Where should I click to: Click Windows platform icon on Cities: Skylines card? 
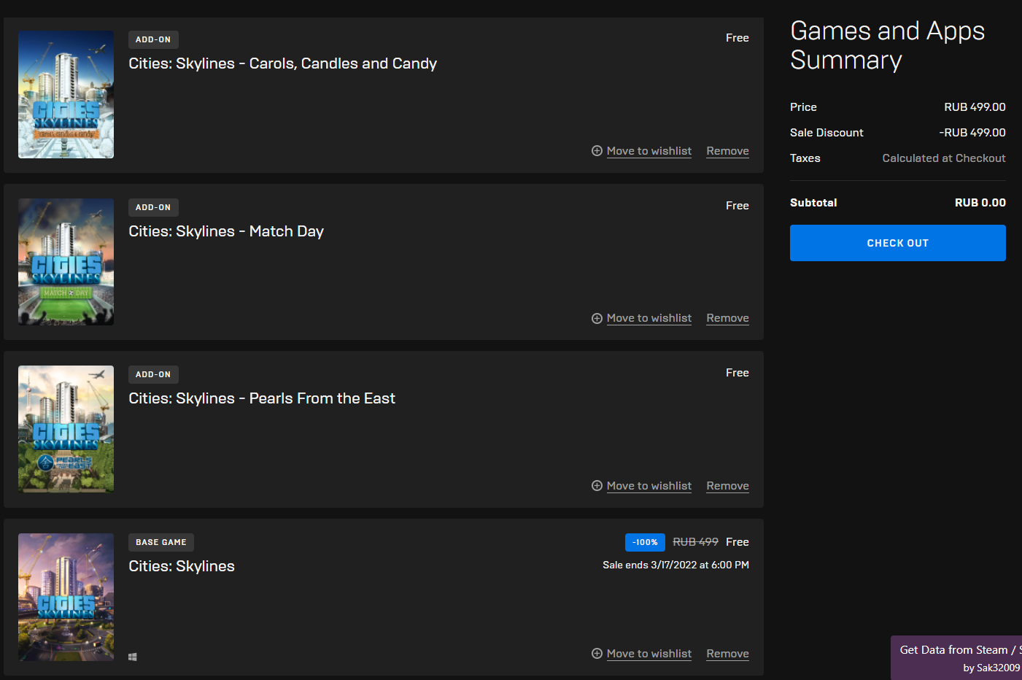click(133, 657)
